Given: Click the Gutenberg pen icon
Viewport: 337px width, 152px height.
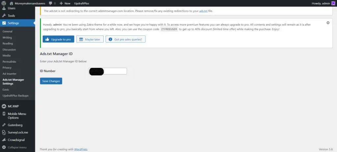Looking at the screenshot, I should [x=4, y=125].
